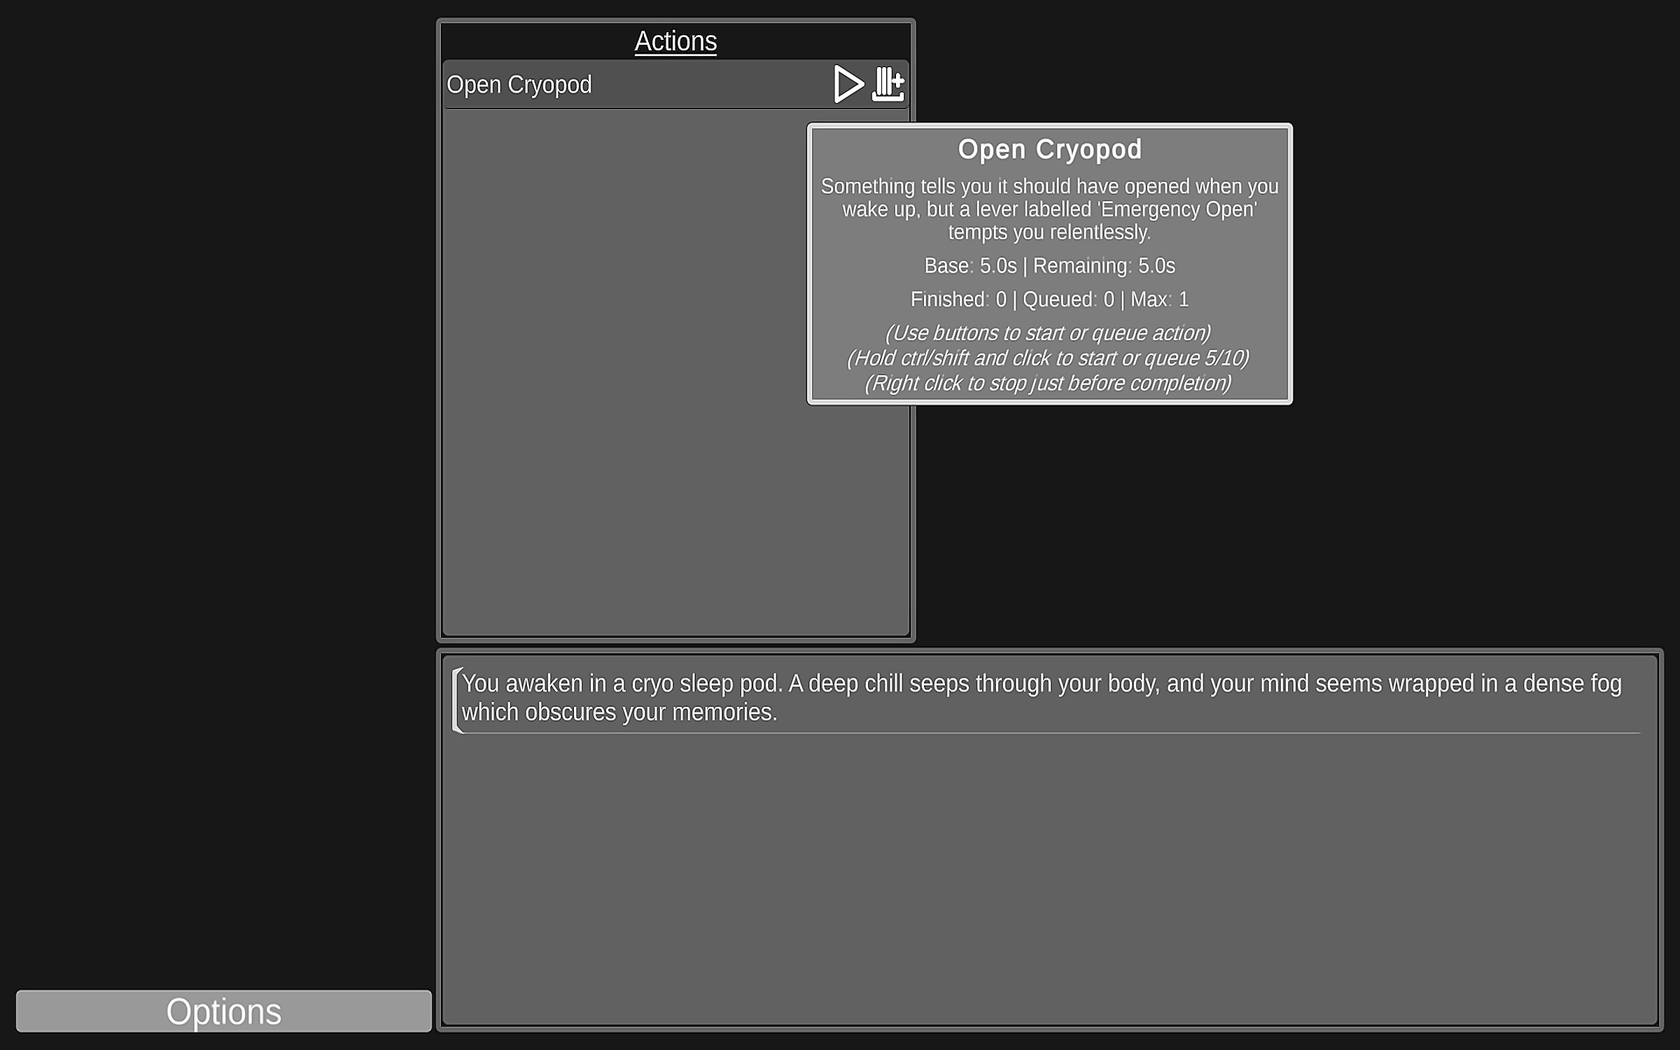Select the Open Cryopod action row label

pos(519,85)
